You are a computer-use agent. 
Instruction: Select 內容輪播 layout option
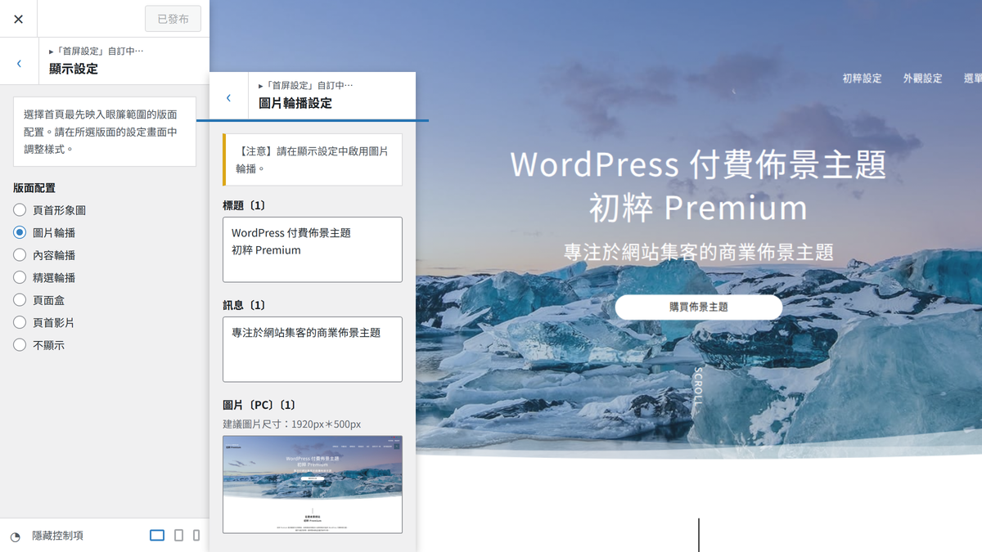pos(20,255)
